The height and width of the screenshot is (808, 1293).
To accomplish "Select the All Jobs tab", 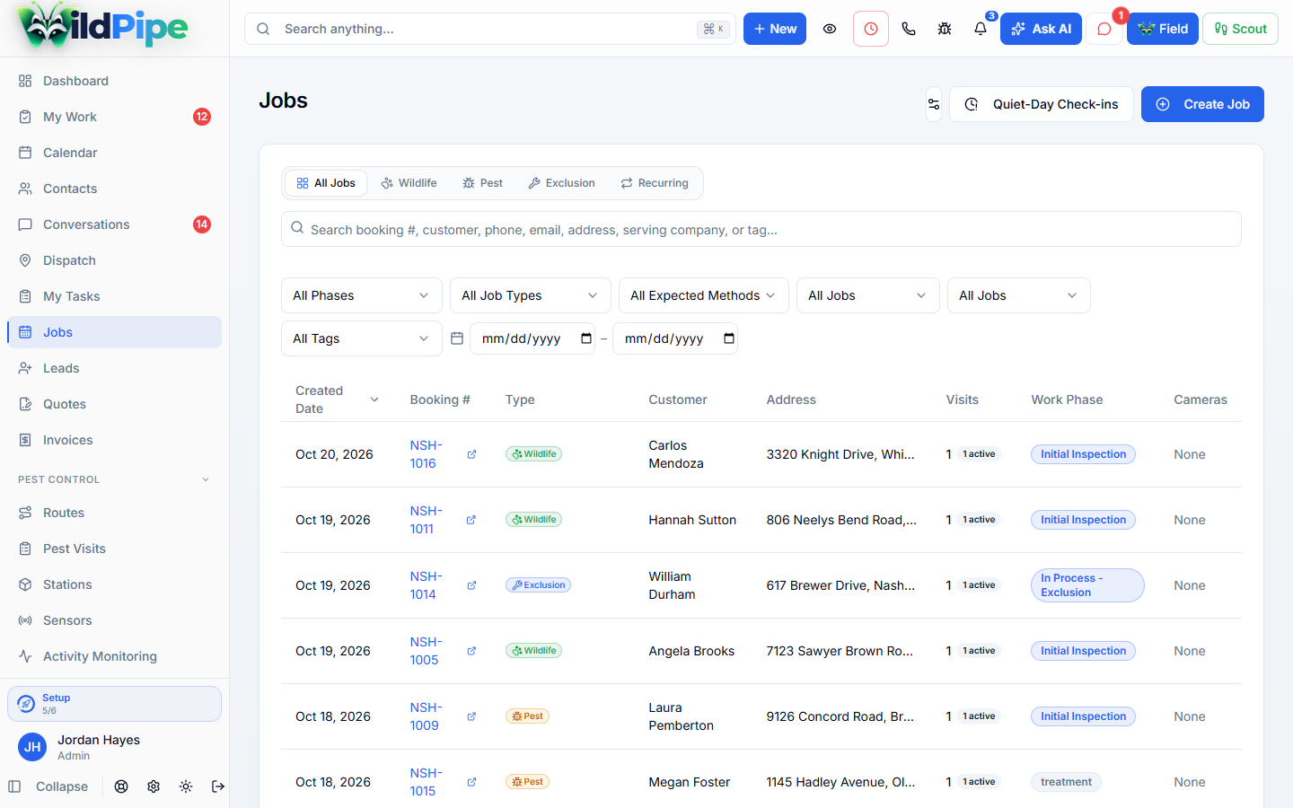I will click(326, 183).
